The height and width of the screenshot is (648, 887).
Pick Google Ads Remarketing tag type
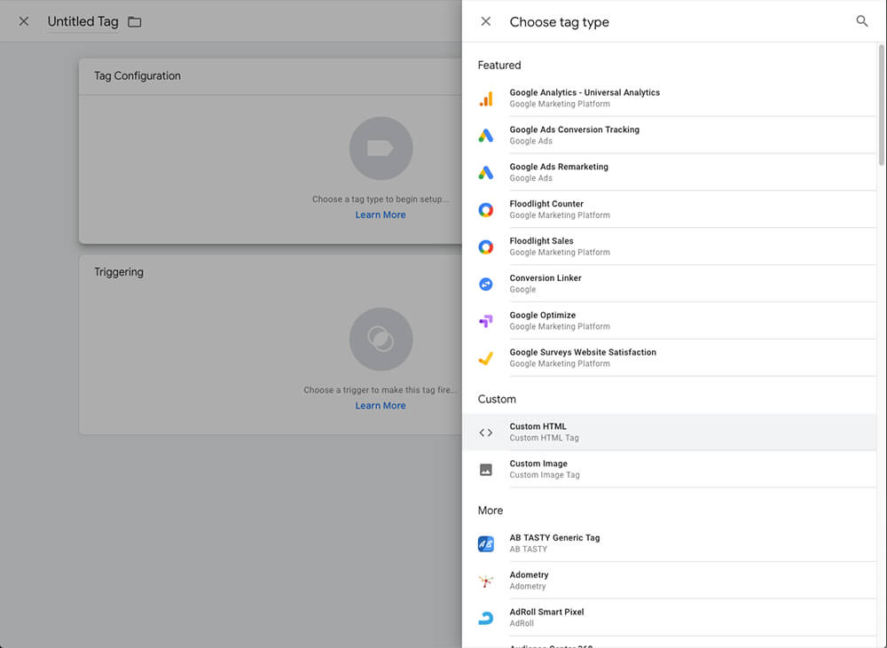pos(670,173)
